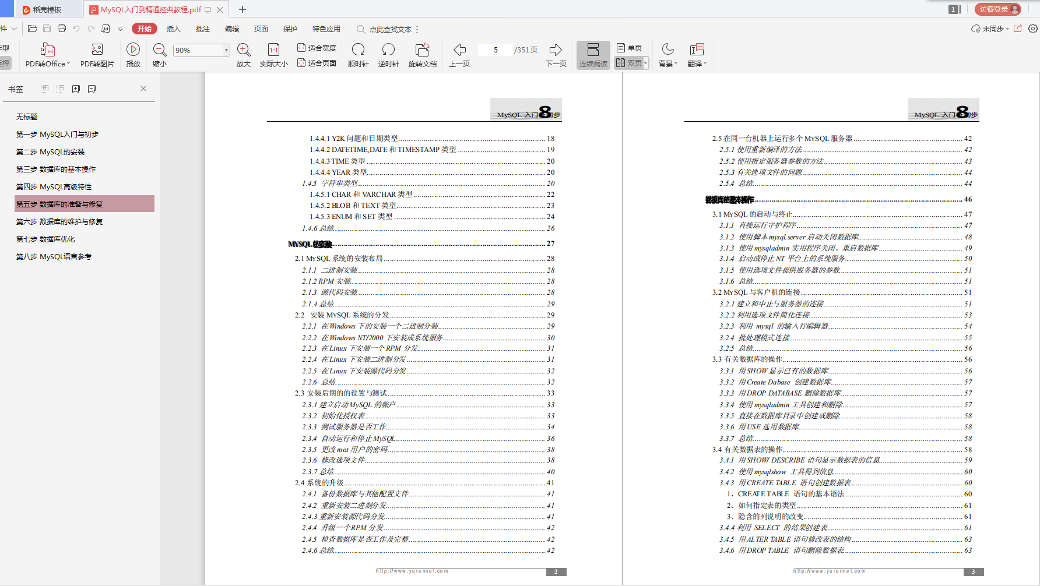1040x586 pixels.
Task: Click the Print icon
Action: (x=62, y=29)
